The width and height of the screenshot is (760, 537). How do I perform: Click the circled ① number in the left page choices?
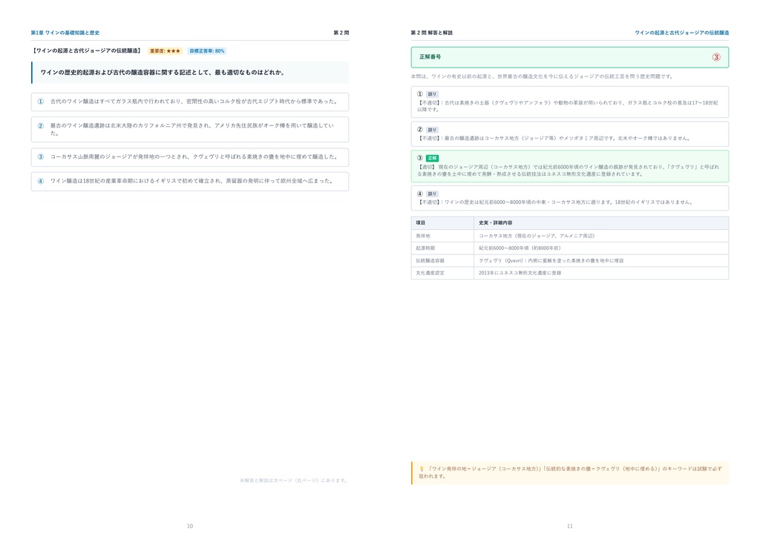pyautogui.click(x=41, y=102)
